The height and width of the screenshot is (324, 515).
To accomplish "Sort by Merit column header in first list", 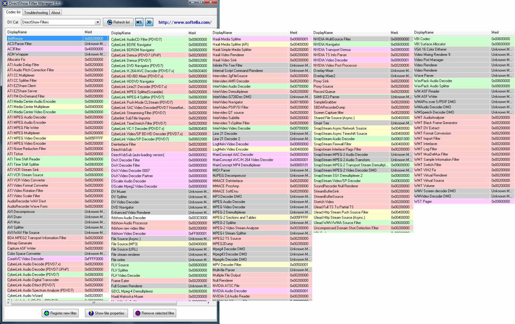I will pos(96,32).
